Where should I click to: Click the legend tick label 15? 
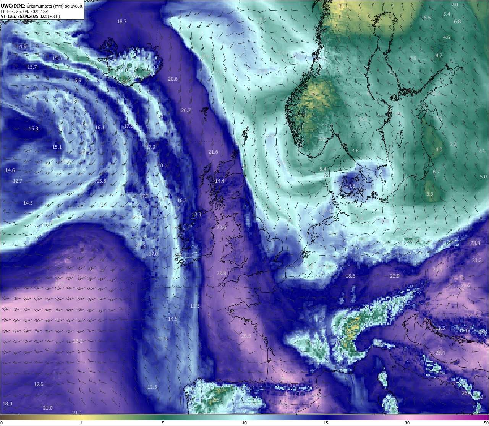(326, 423)
